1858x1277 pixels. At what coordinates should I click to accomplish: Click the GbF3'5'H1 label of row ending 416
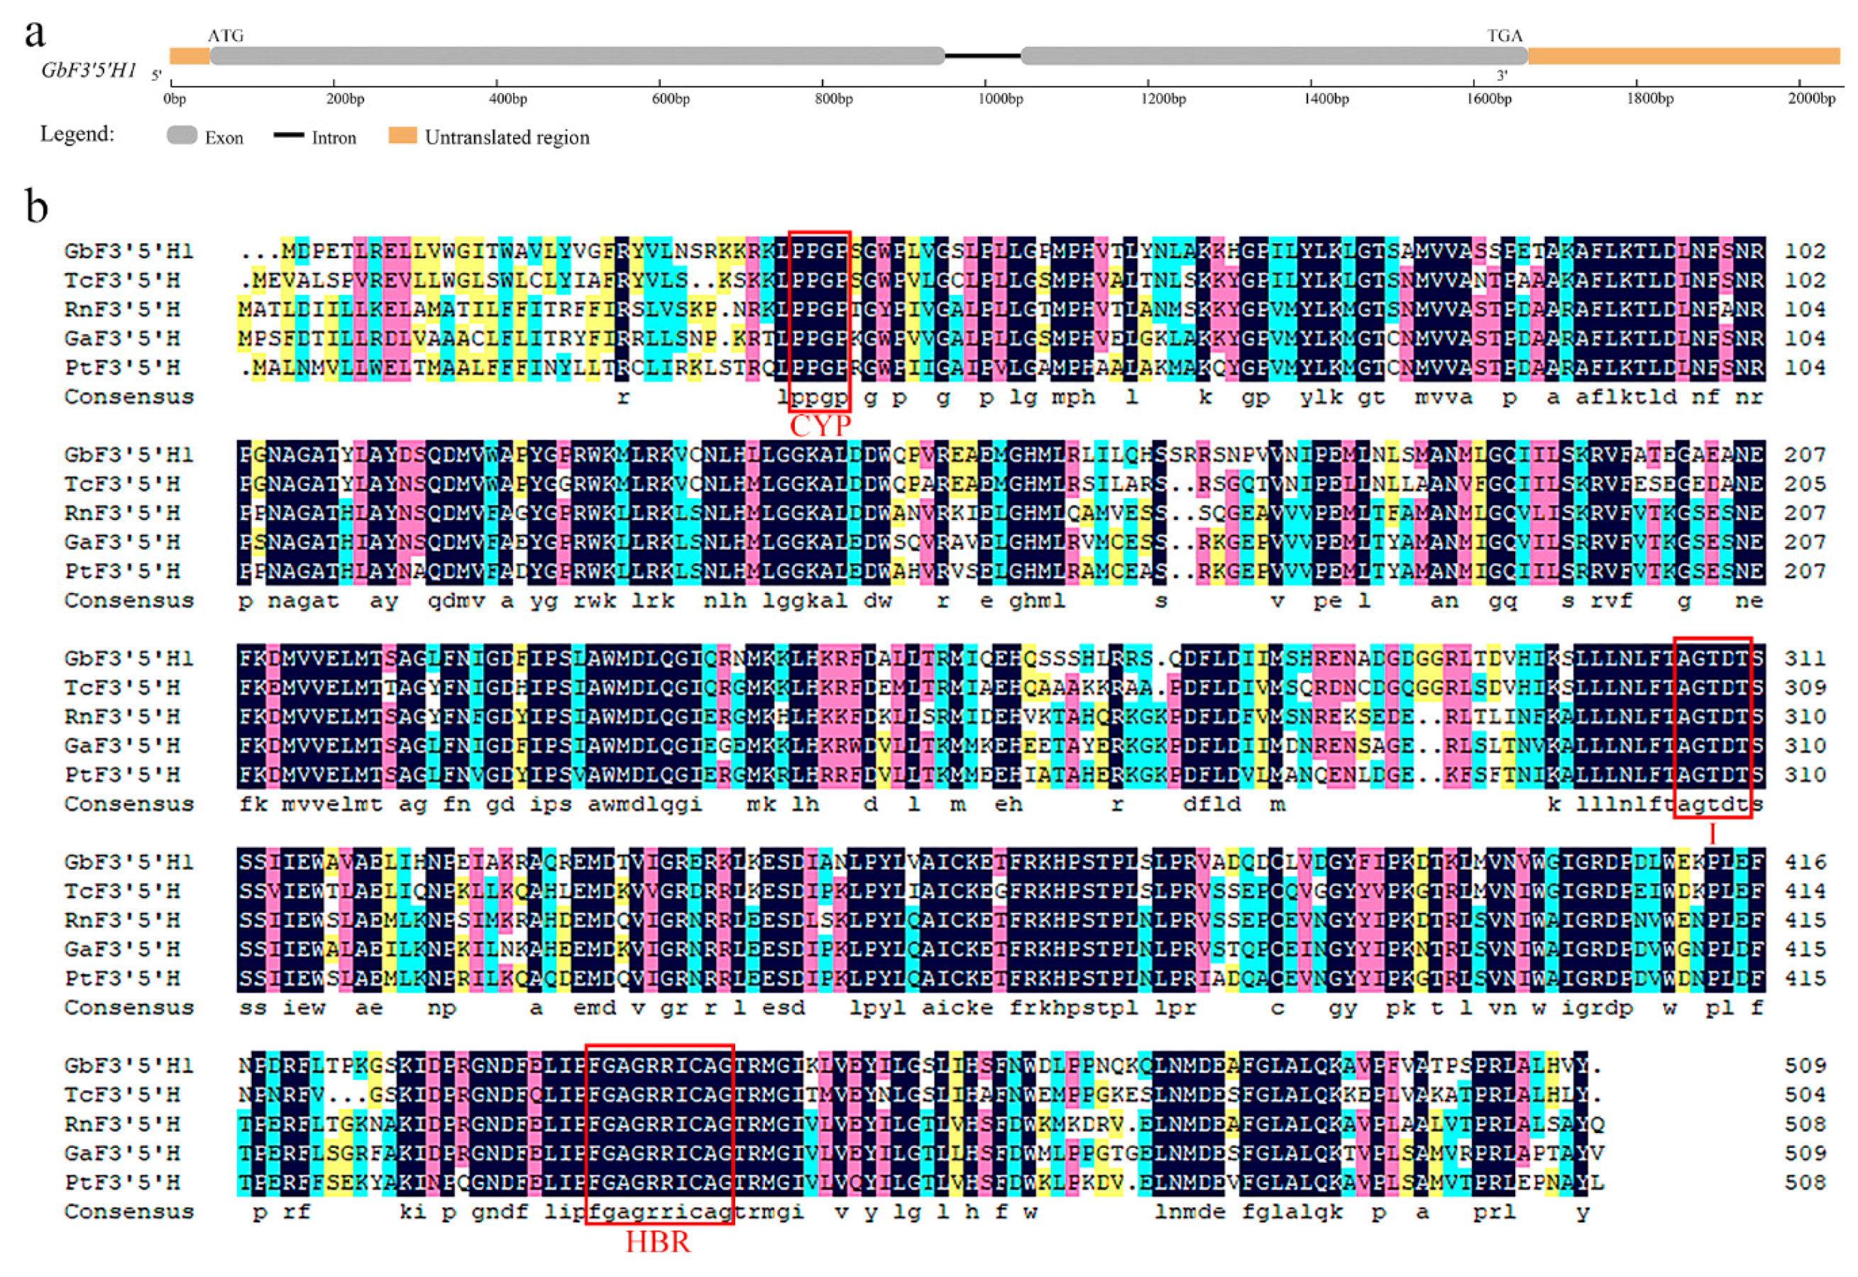129,863
